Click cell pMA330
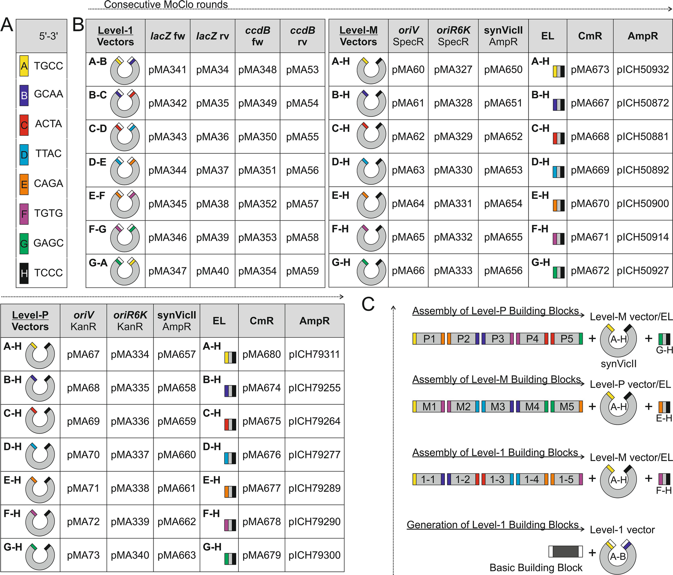Screen dimensions: 673x575 453,170
